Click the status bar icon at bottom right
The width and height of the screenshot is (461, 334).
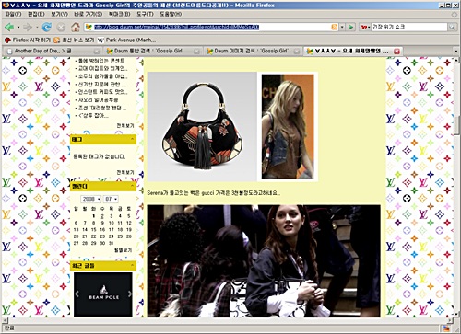(445, 328)
